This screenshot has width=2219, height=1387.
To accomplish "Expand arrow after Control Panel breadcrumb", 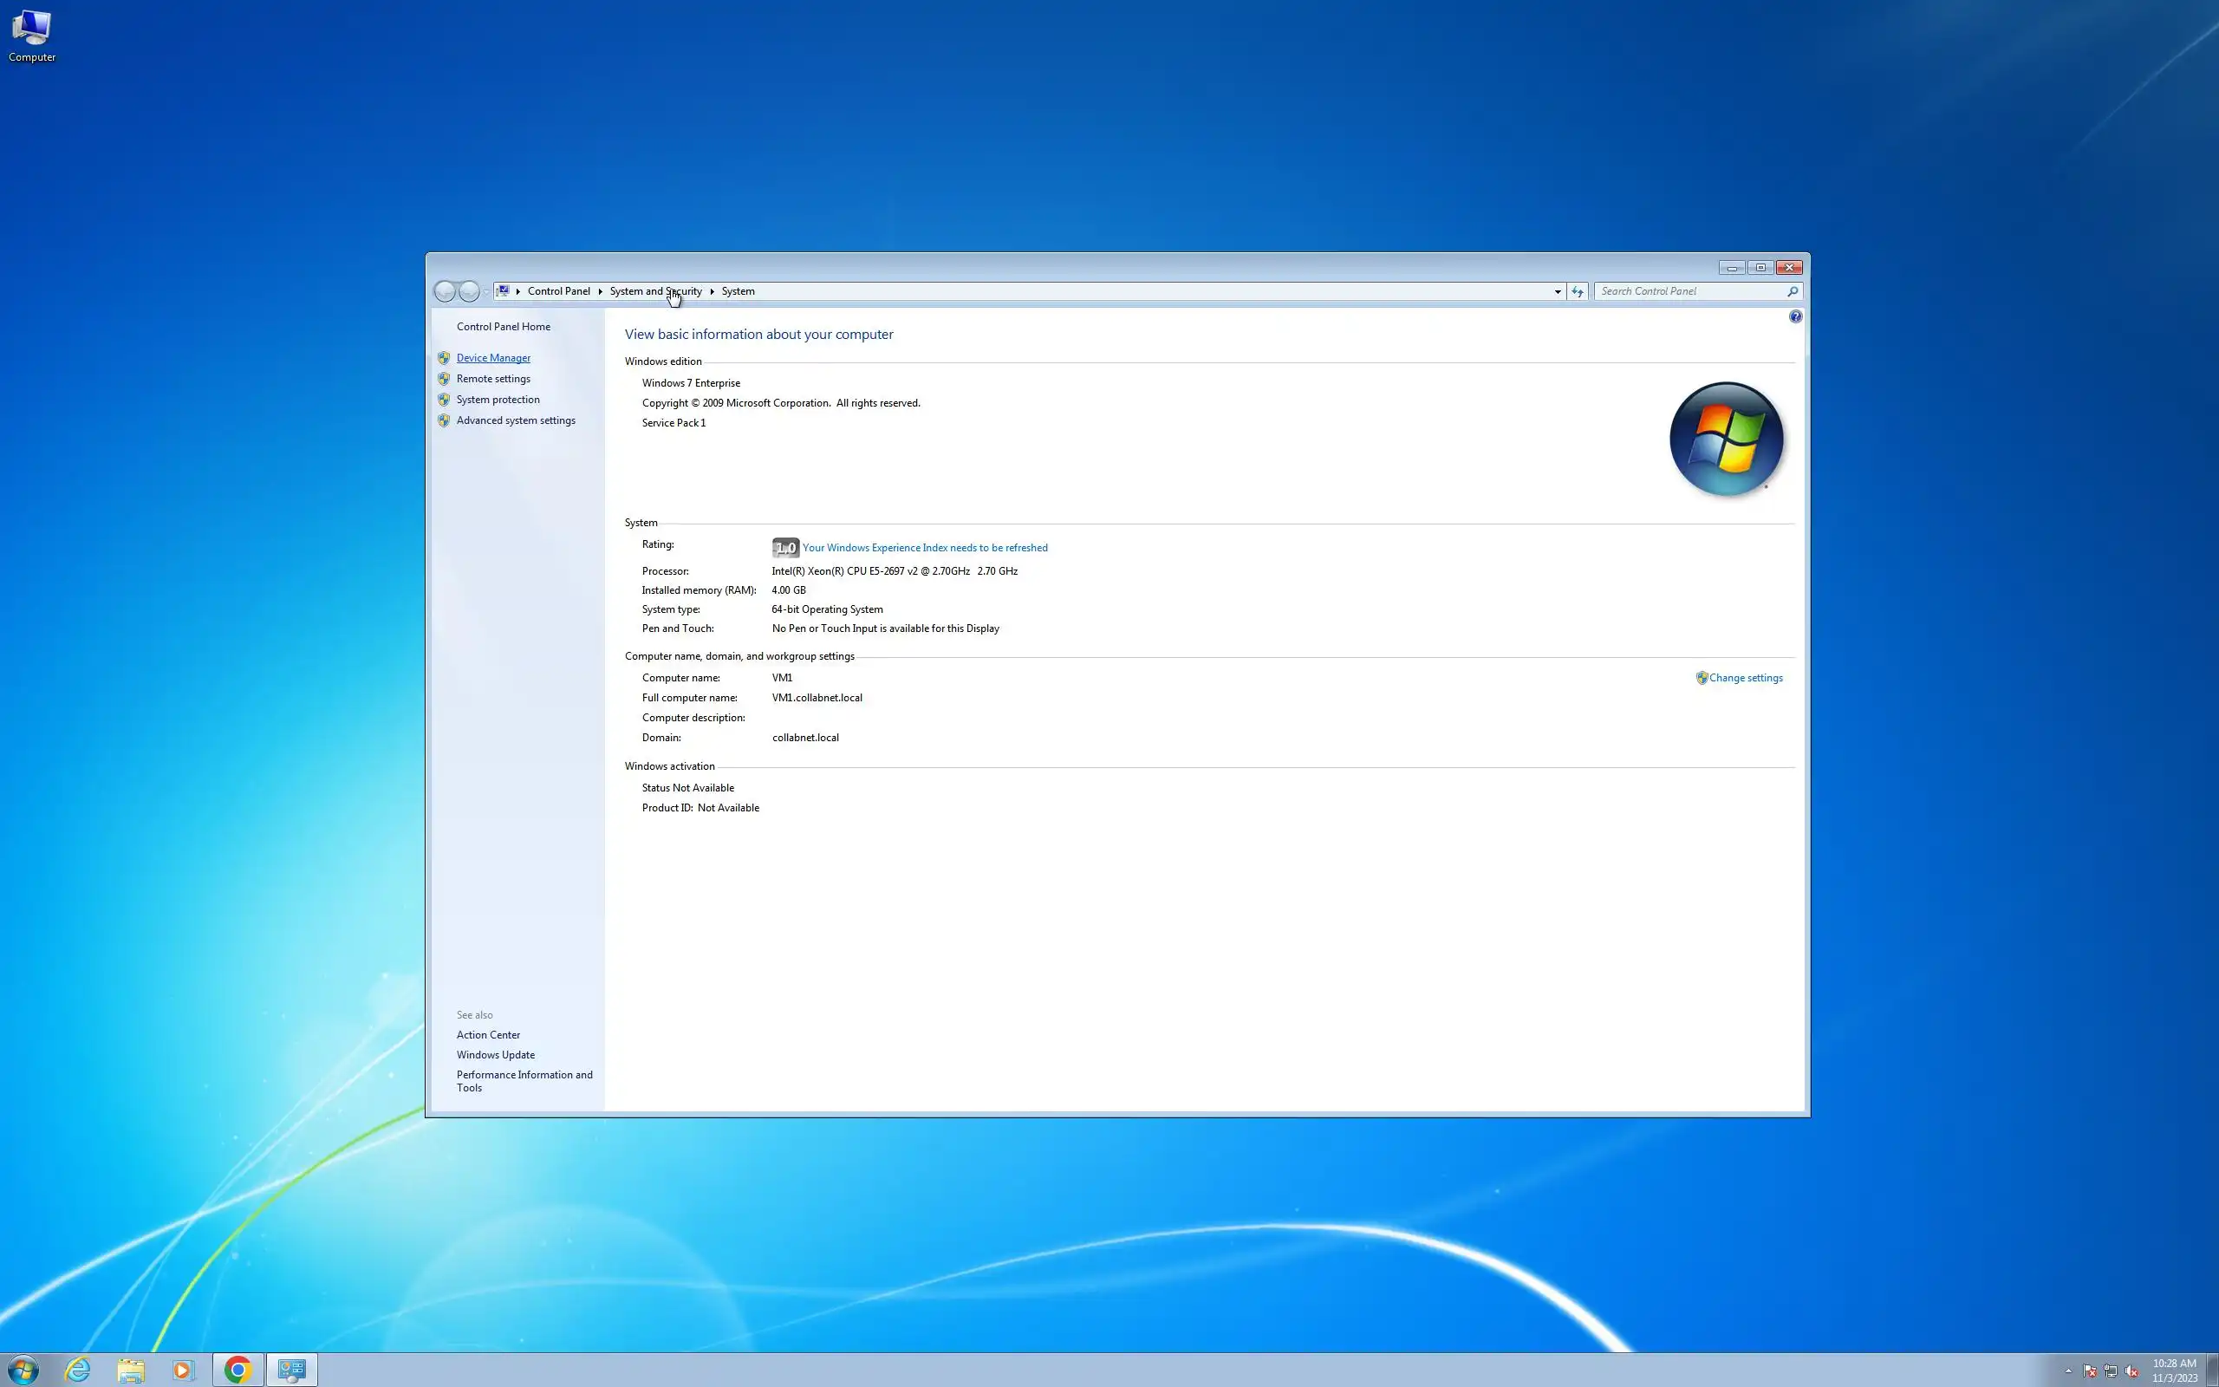I will 601,292.
